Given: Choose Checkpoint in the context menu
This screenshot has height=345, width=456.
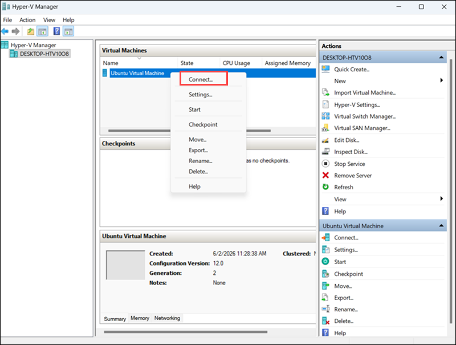Looking at the screenshot, I should tap(208, 124).
